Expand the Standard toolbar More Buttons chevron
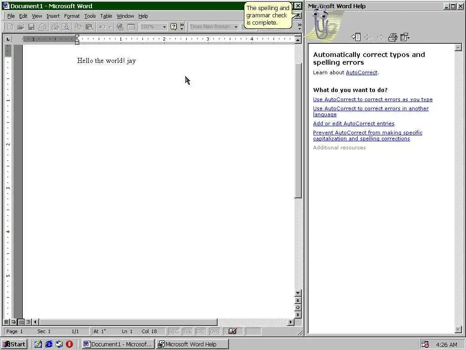The height and width of the screenshot is (350, 466). coord(182,27)
